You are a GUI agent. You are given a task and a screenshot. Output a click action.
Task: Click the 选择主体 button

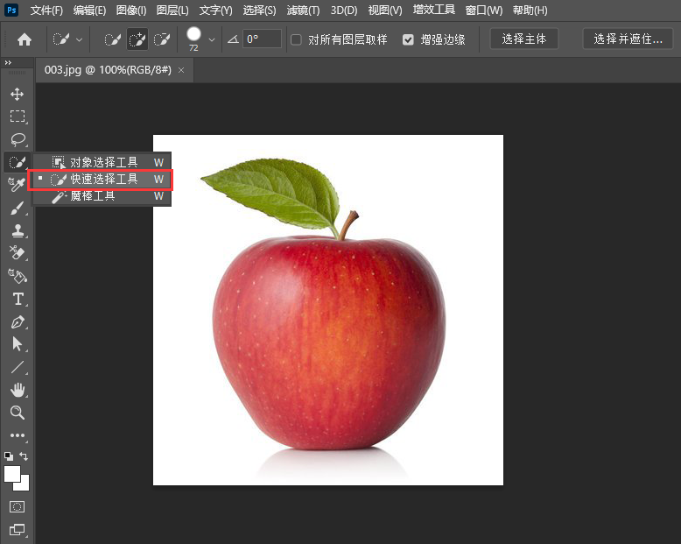point(523,39)
